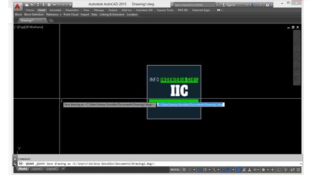The height and width of the screenshot is (175, 312).
Task: Switch to the Manage ribbon tab
Action: [98, 10]
